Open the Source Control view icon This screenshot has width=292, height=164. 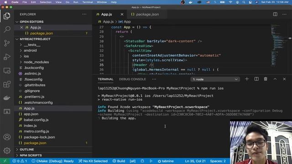tap(7, 43)
